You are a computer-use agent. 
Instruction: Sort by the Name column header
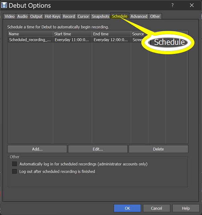[x=30, y=34]
